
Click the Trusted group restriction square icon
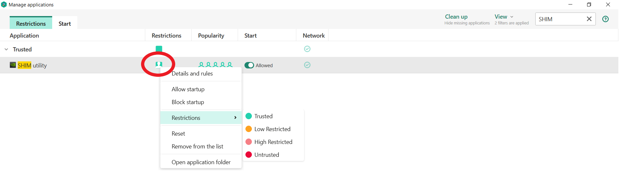click(159, 49)
